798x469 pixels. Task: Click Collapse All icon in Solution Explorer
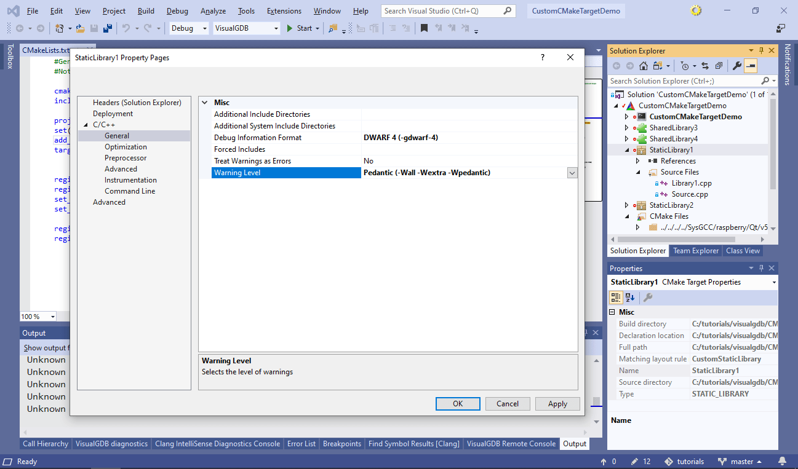pos(718,66)
